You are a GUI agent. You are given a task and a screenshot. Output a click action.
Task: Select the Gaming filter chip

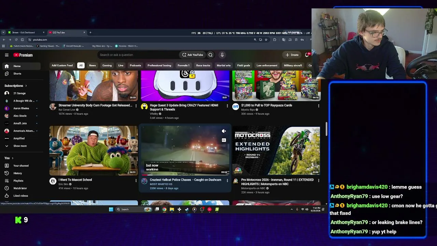107,65
